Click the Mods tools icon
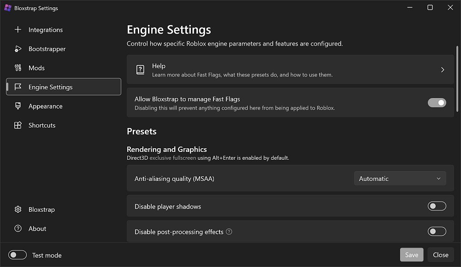 [x=18, y=68]
